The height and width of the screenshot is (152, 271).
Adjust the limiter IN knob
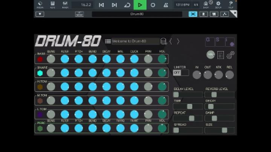(x=197, y=75)
